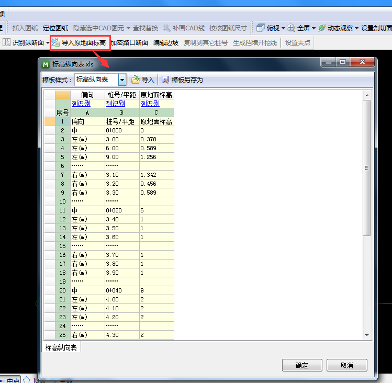Select cell 0+020 in column B
This screenshot has height=383, width=392.
tap(114, 210)
